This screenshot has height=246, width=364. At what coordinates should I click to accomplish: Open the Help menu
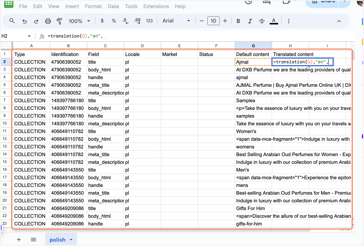[x=180, y=6]
